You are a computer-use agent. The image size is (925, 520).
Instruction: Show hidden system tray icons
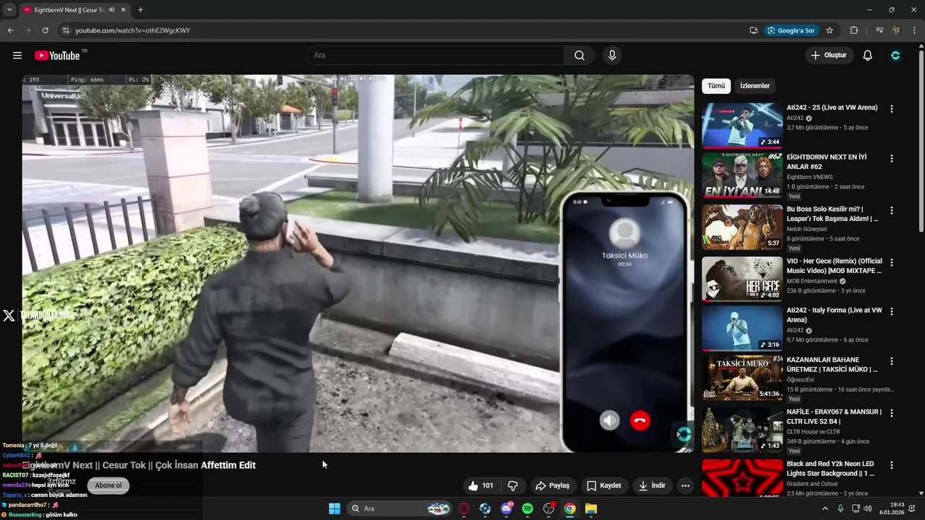pyautogui.click(x=825, y=508)
